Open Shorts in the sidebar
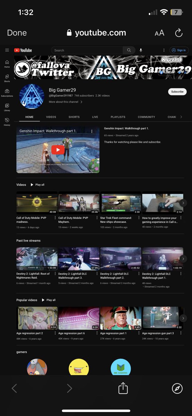The width and height of the screenshot is (192, 416). [x=7, y=78]
